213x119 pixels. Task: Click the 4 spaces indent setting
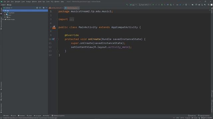click(x=188, y=118)
